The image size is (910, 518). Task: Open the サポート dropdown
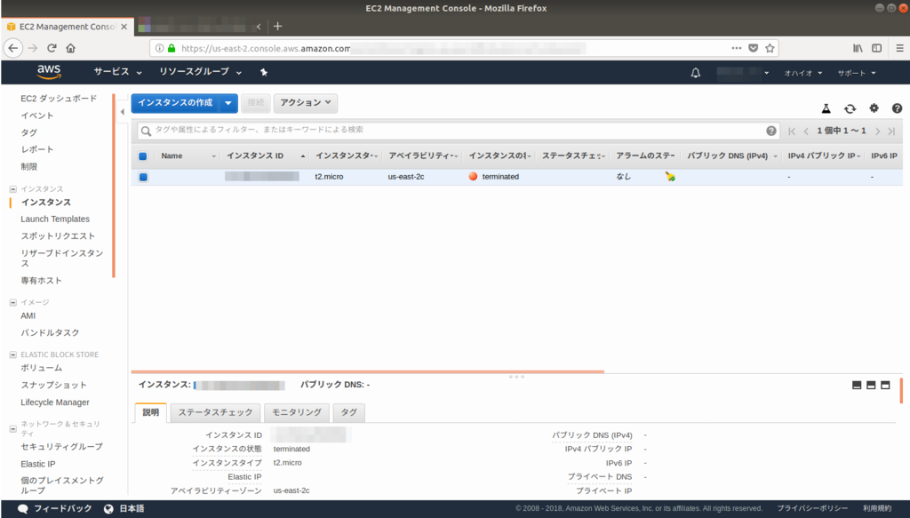pos(856,73)
